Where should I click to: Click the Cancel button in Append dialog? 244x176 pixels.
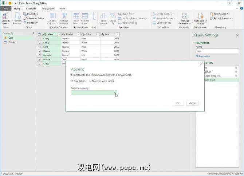pyautogui.click(x=192, y=103)
